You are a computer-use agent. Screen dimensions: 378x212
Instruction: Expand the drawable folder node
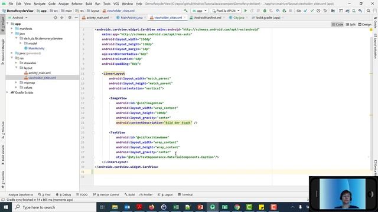16,63
